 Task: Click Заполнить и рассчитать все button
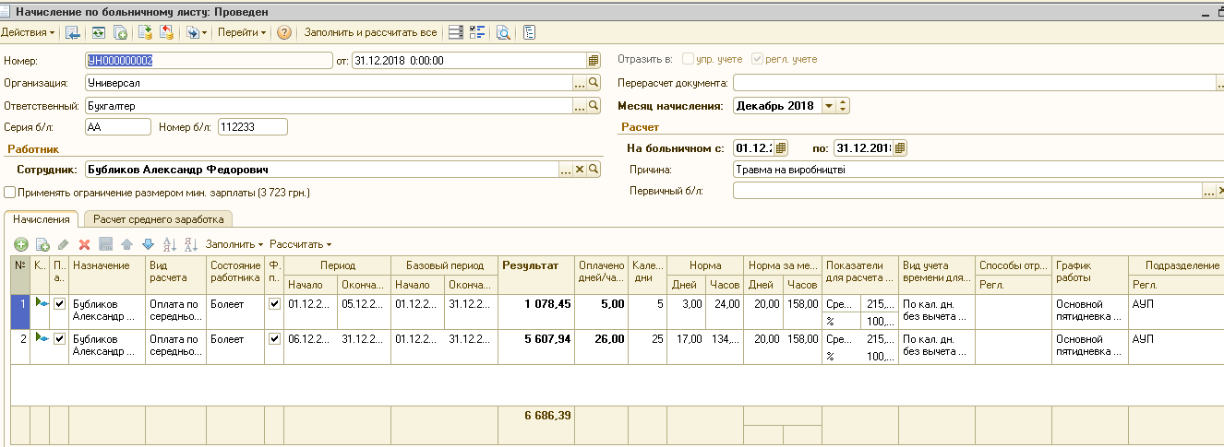pyautogui.click(x=370, y=32)
